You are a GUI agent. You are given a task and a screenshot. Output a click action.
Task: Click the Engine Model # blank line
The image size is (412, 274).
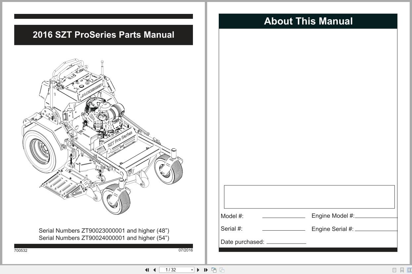coord(376,217)
